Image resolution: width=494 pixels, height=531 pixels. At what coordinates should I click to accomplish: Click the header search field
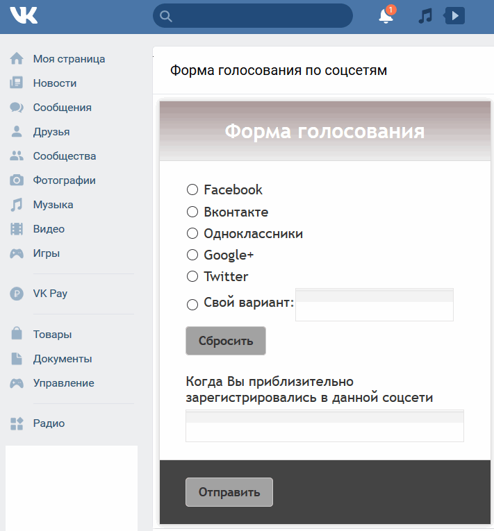coord(253,15)
